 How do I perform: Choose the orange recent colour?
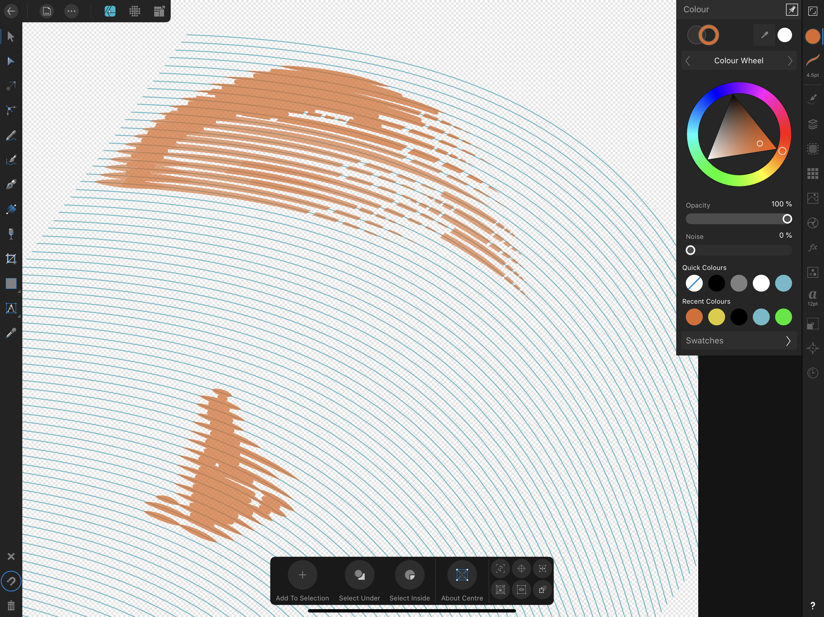(x=694, y=317)
